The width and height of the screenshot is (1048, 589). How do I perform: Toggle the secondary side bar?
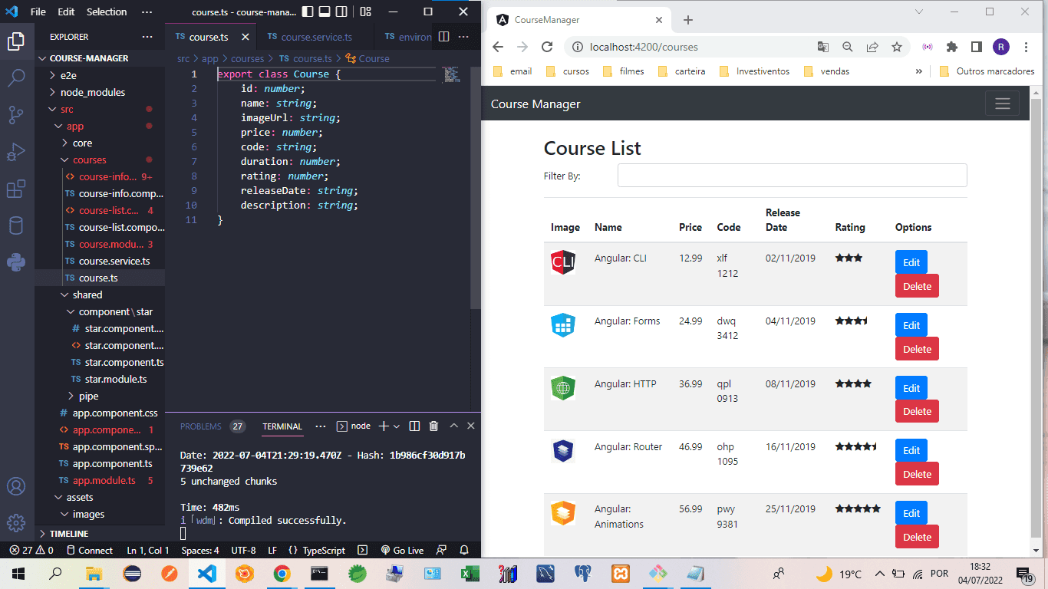[x=341, y=12]
